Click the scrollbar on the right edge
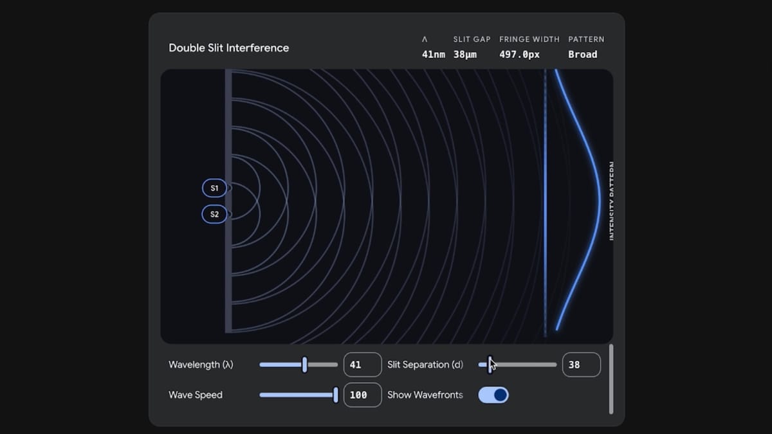The width and height of the screenshot is (772, 434). click(611, 379)
